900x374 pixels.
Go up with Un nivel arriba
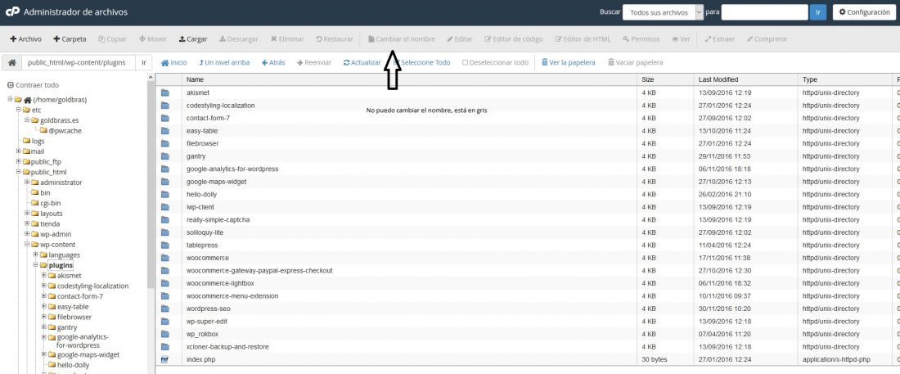pyautogui.click(x=224, y=63)
